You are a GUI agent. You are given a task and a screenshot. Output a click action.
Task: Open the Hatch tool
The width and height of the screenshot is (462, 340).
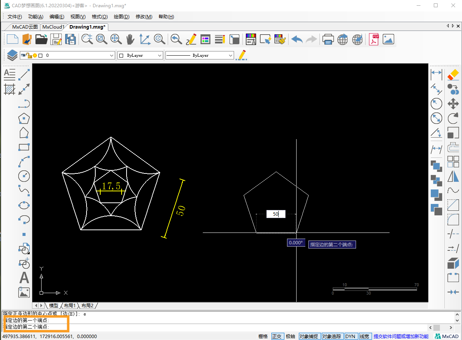click(x=10, y=89)
